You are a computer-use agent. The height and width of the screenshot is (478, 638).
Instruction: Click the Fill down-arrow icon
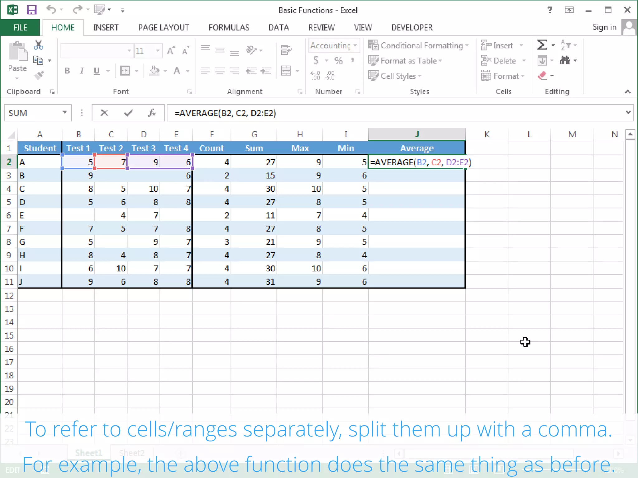(x=542, y=60)
